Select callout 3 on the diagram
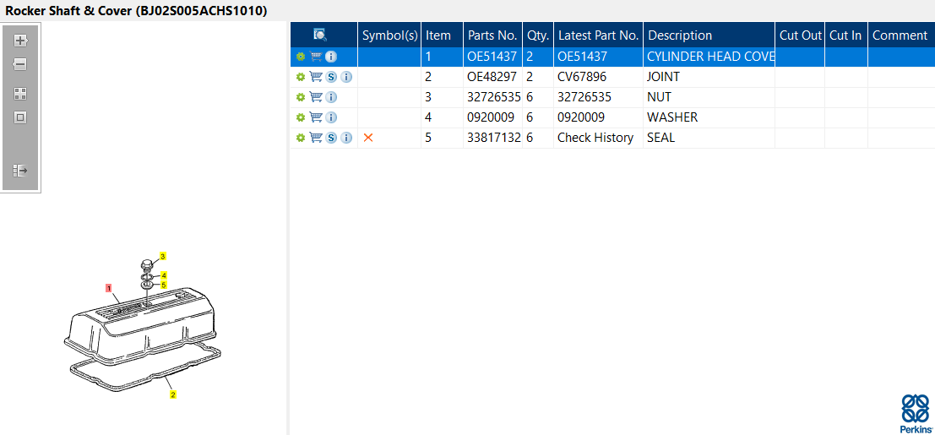The width and height of the screenshot is (935, 435). (x=163, y=255)
